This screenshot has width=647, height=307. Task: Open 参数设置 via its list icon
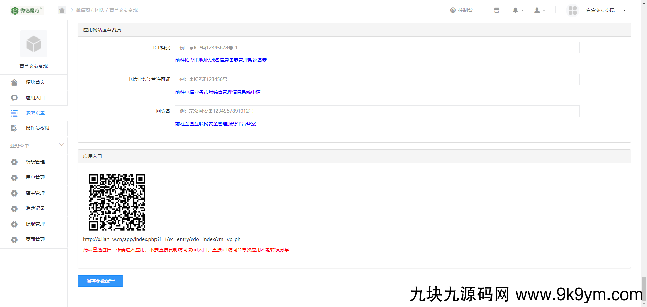tap(14, 113)
